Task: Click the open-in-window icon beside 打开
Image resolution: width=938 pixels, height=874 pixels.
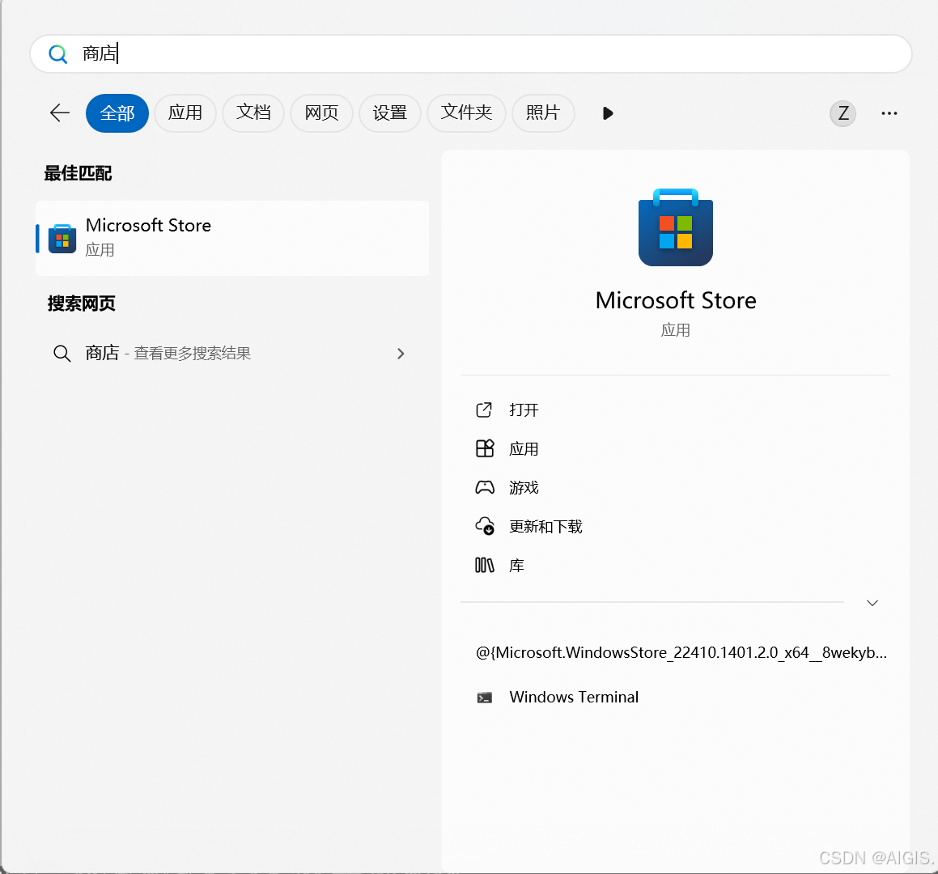Action: (x=484, y=409)
